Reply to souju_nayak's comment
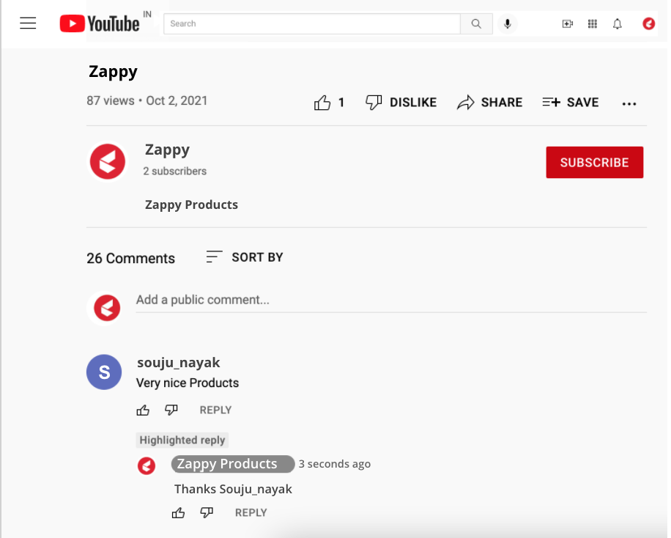Viewport: 671px width, 538px height. [x=215, y=410]
